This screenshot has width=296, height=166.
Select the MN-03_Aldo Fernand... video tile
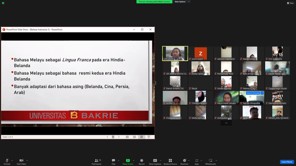[x=277, y=113]
